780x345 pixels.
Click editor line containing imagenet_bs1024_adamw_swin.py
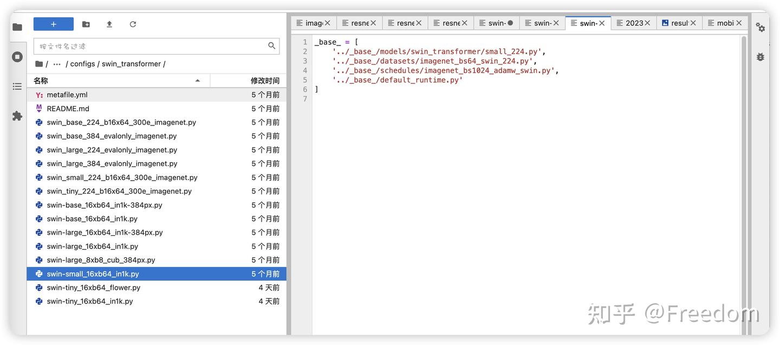(446, 71)
